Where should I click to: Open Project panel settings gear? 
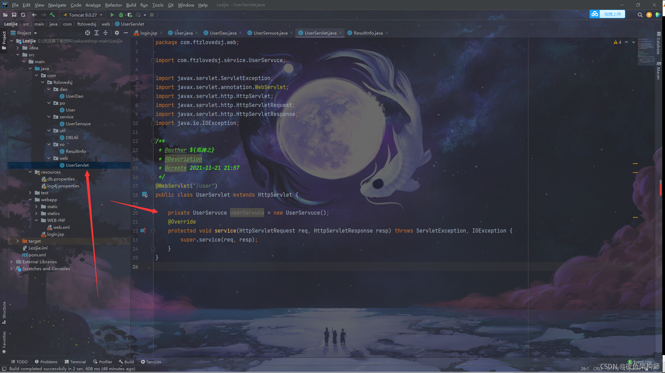pyautogui.click(x=117, y=33)
